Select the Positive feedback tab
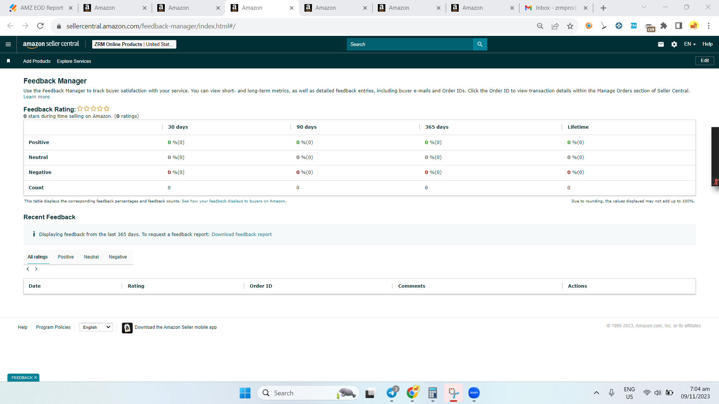 [x=66, y=257]
